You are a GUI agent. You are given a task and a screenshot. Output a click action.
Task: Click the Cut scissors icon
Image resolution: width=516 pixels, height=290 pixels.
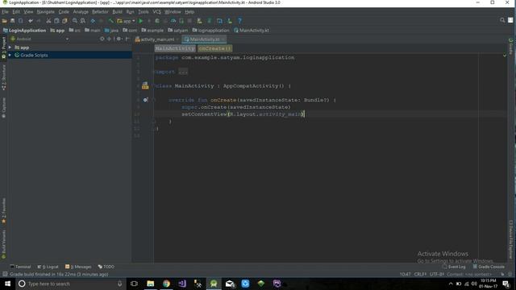(x=48, y=21)
